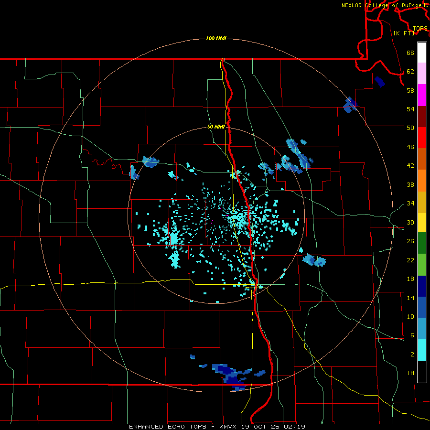
Task: Click the "62" legend value
Action: [410, 72]
